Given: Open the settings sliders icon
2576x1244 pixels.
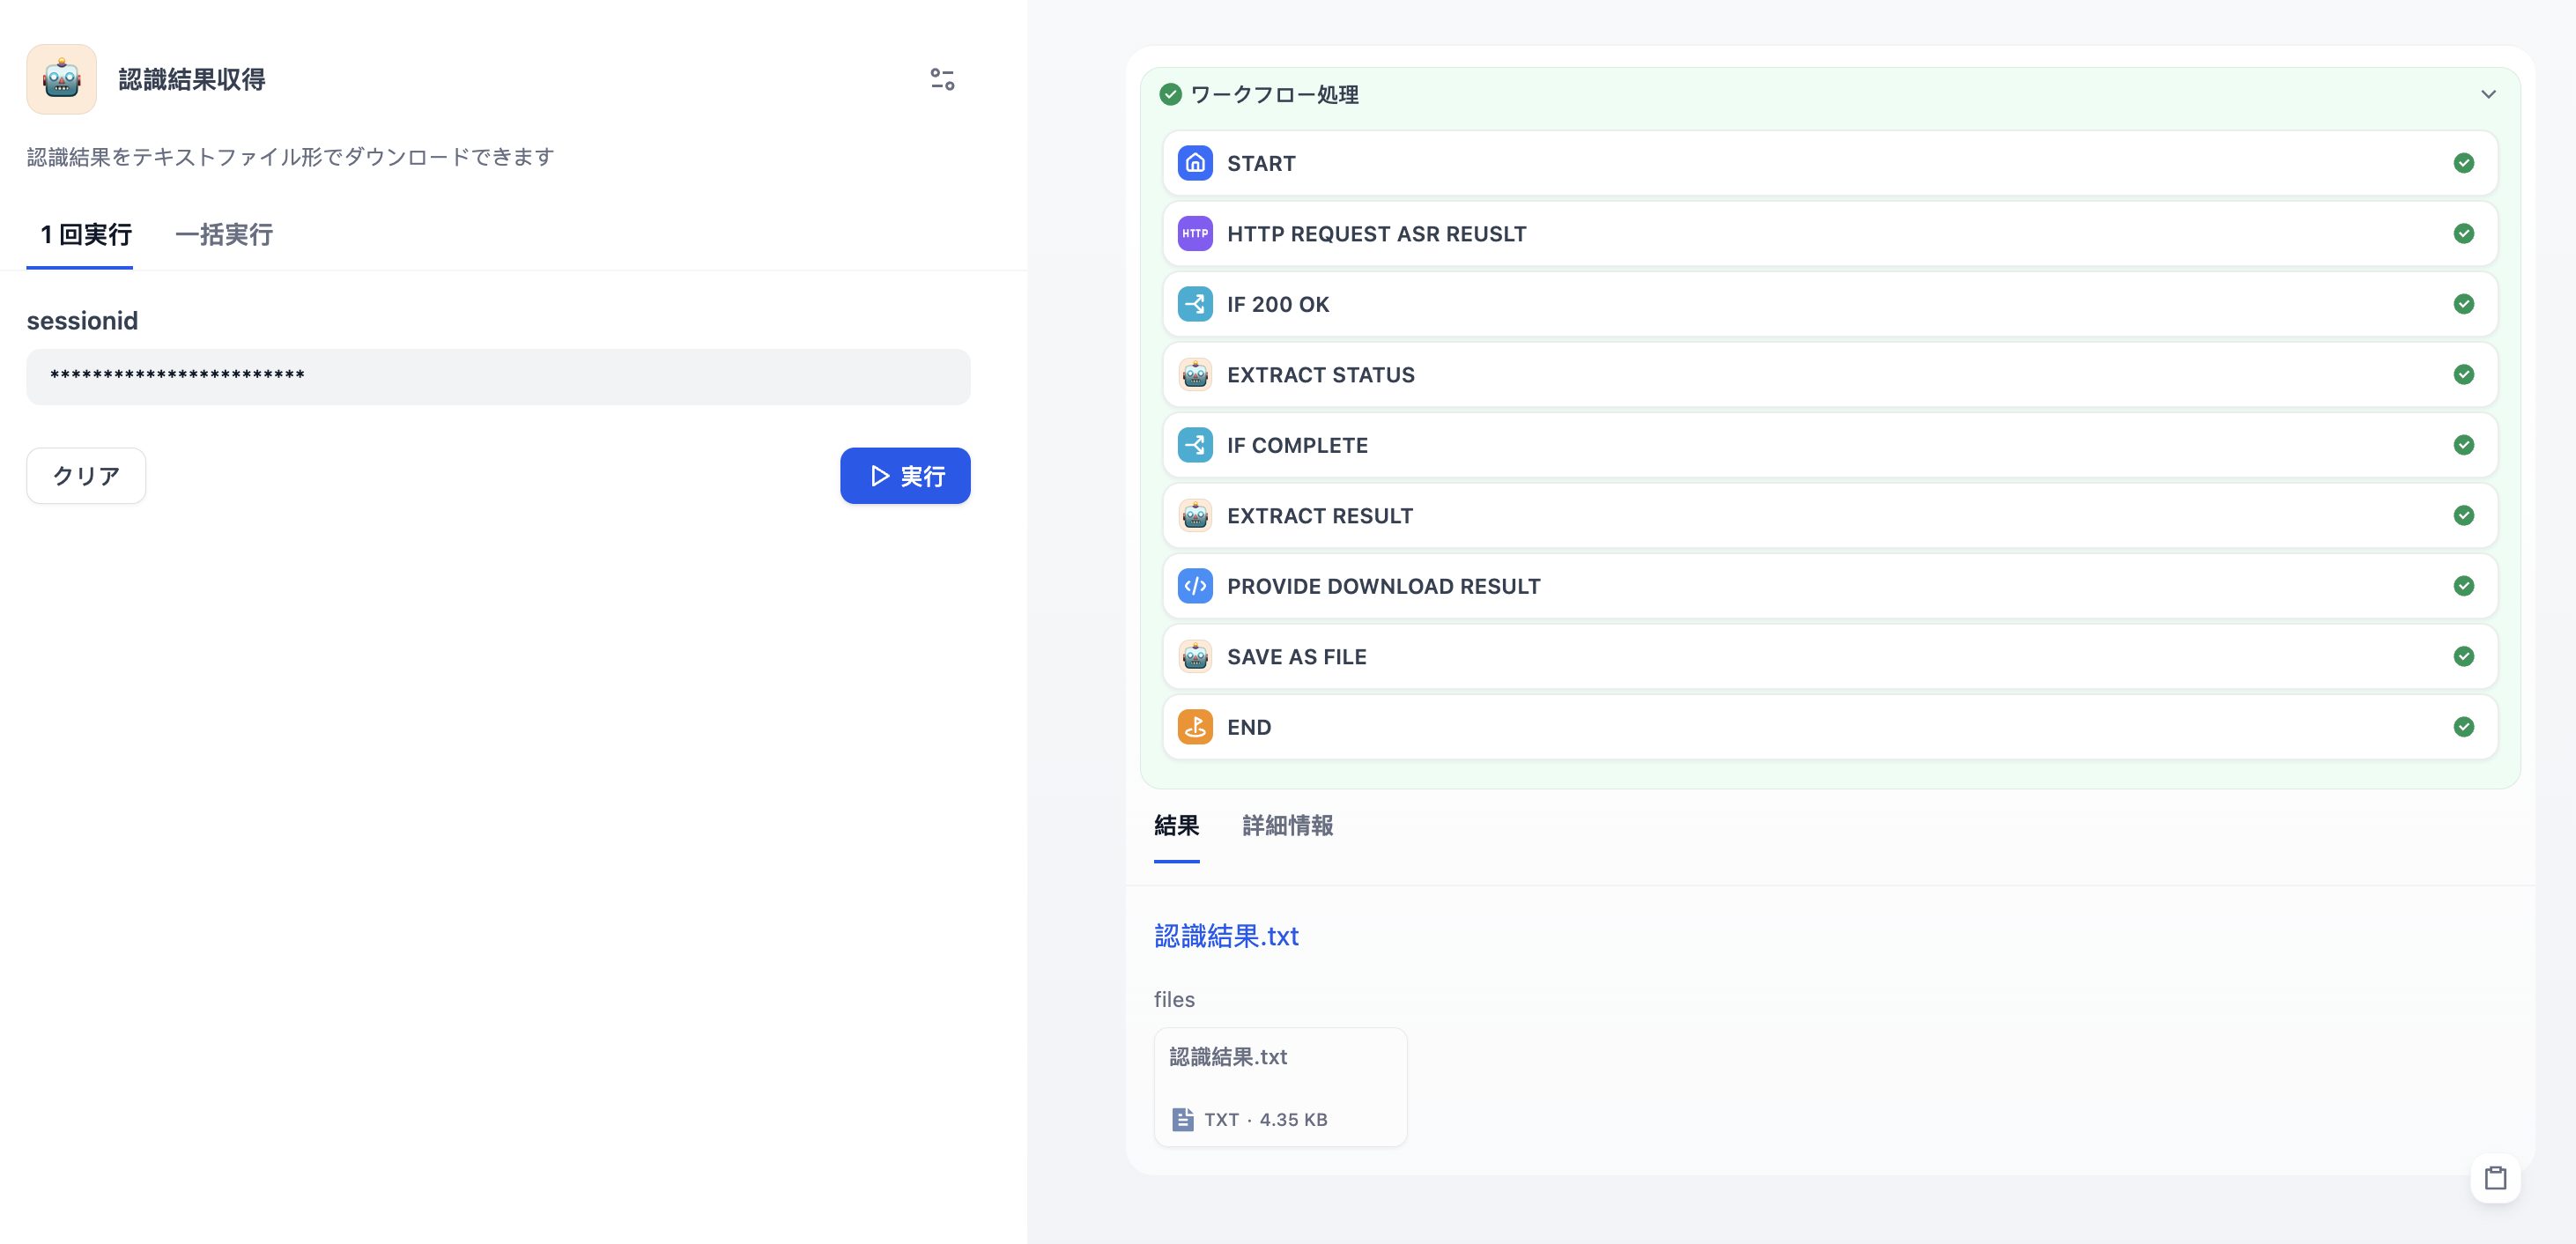Looking at the screenshot, I should [942, 79].
